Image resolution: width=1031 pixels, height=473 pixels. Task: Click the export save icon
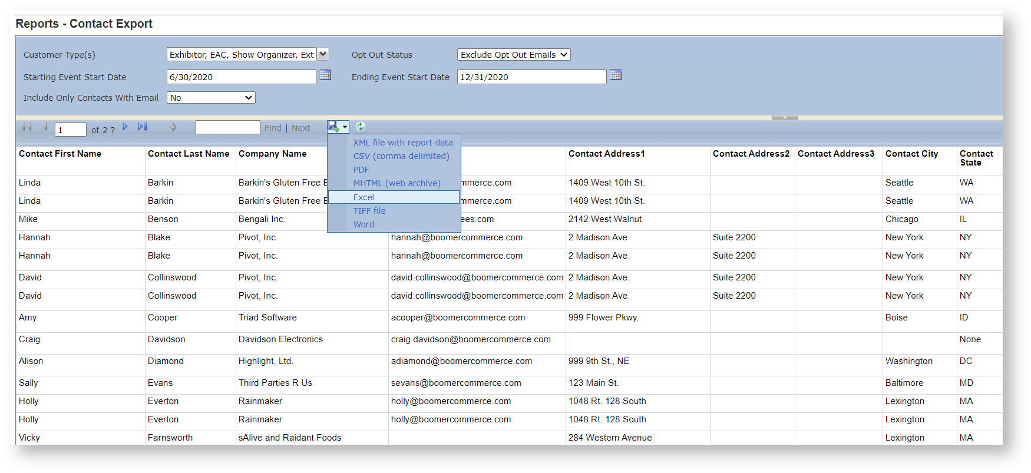334,127
